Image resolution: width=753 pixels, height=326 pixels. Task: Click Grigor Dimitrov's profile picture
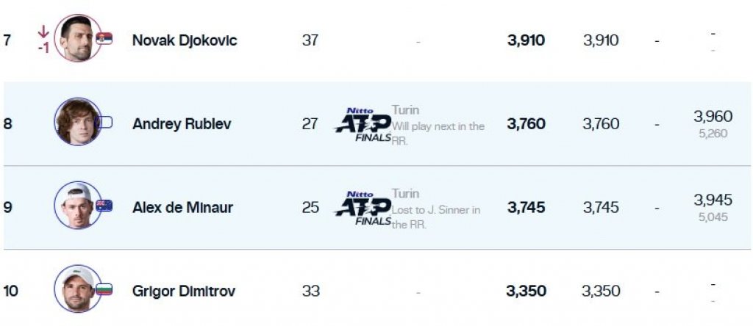pos(77,289)
